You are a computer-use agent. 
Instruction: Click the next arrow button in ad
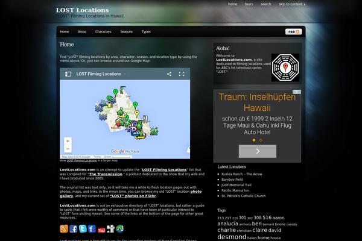click(258, 151)
